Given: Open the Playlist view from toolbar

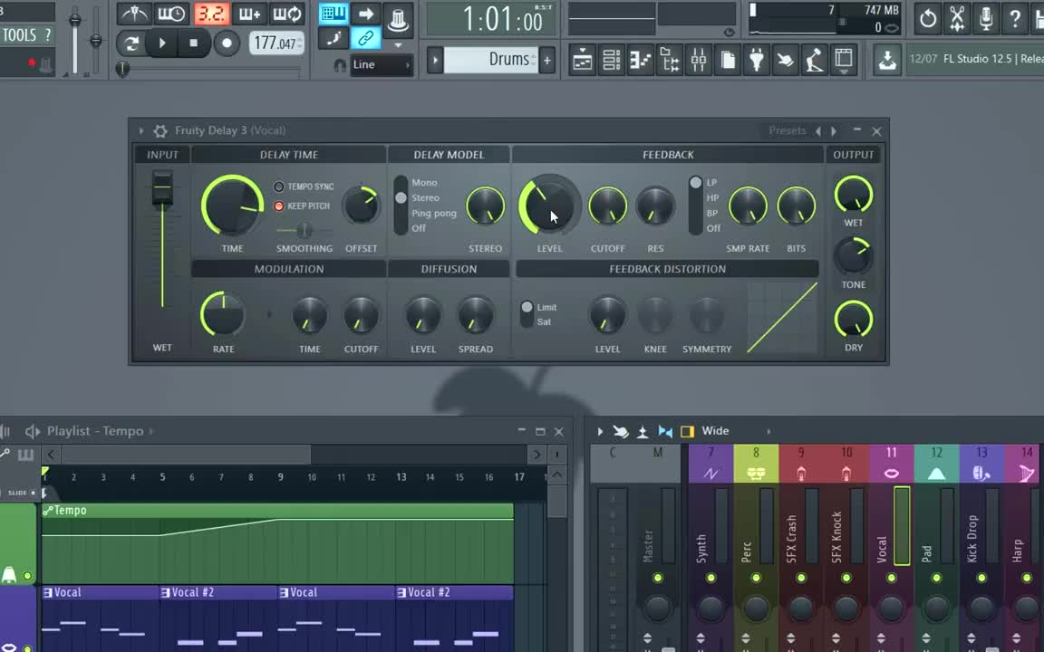Looking at the screenshot, I should [583, 61].
